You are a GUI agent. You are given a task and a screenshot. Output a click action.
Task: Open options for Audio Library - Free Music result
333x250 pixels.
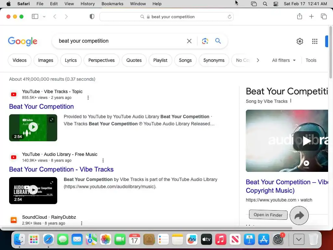tap(103, 160)
